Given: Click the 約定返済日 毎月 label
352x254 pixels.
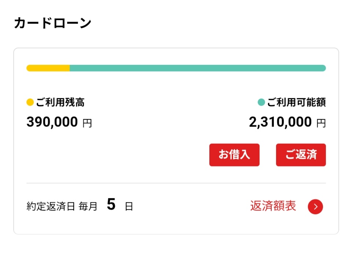Looking at the screenshot, I should point(62,207).
